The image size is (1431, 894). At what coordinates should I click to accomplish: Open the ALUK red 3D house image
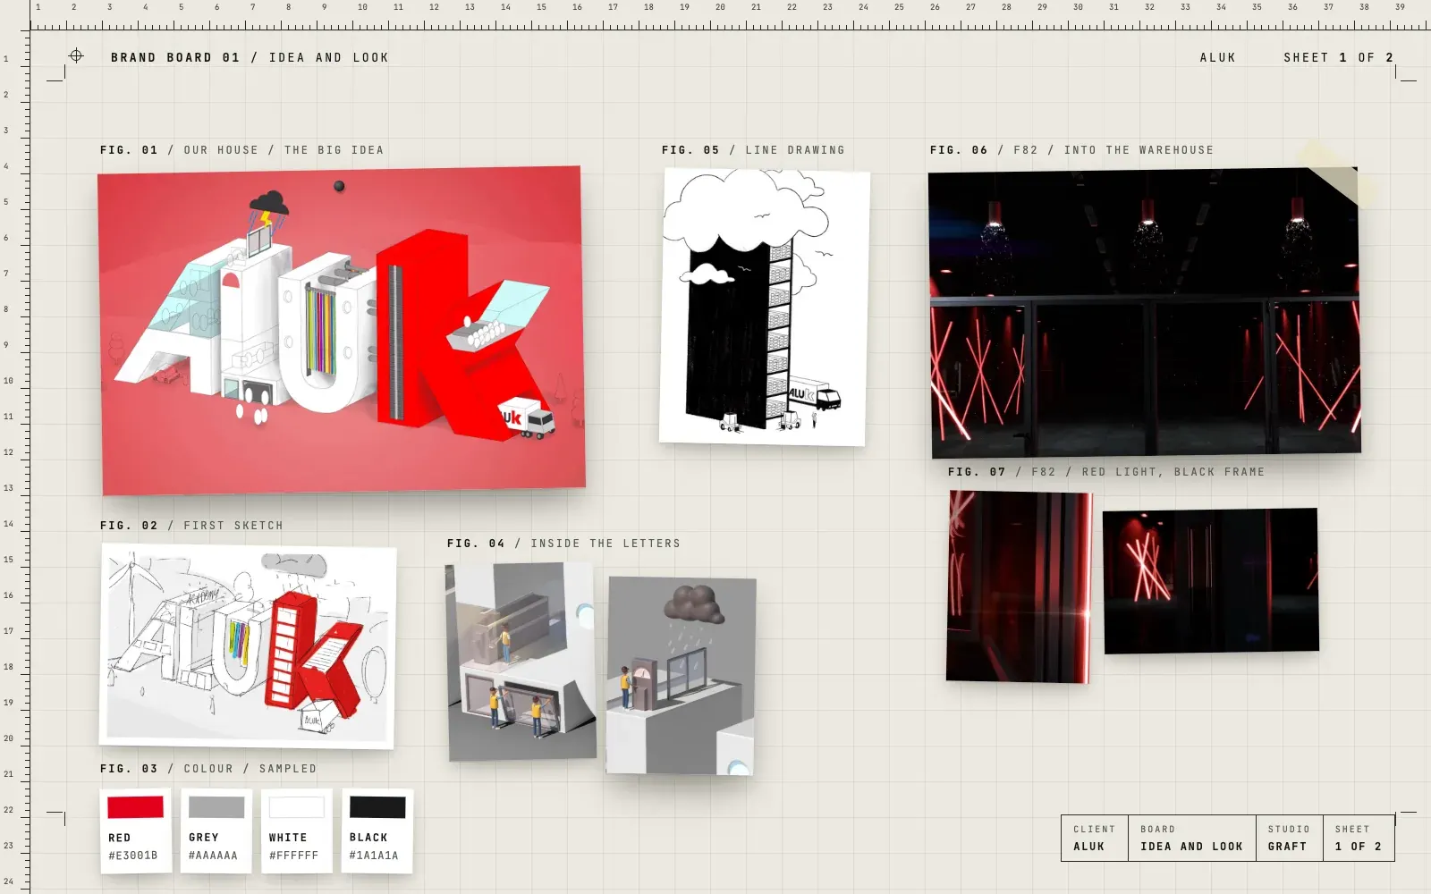coord(342,330)
